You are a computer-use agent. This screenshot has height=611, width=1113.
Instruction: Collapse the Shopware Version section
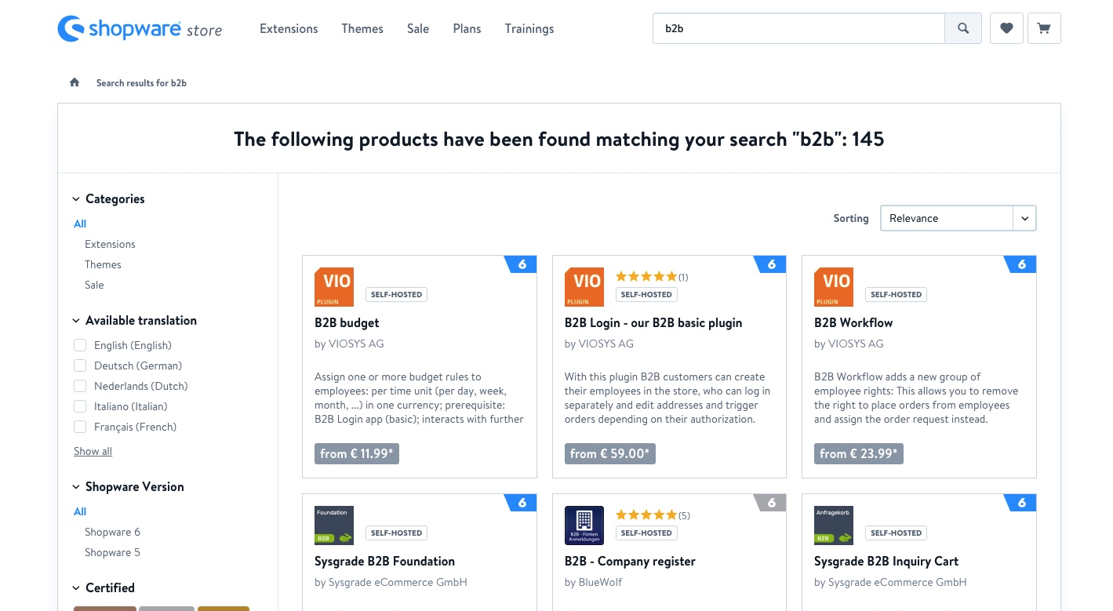coord(76,487)
